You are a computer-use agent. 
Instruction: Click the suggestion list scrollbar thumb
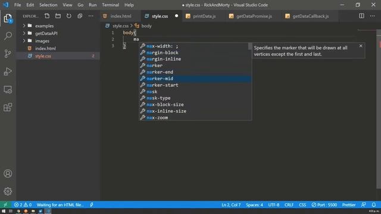point(250,46)
